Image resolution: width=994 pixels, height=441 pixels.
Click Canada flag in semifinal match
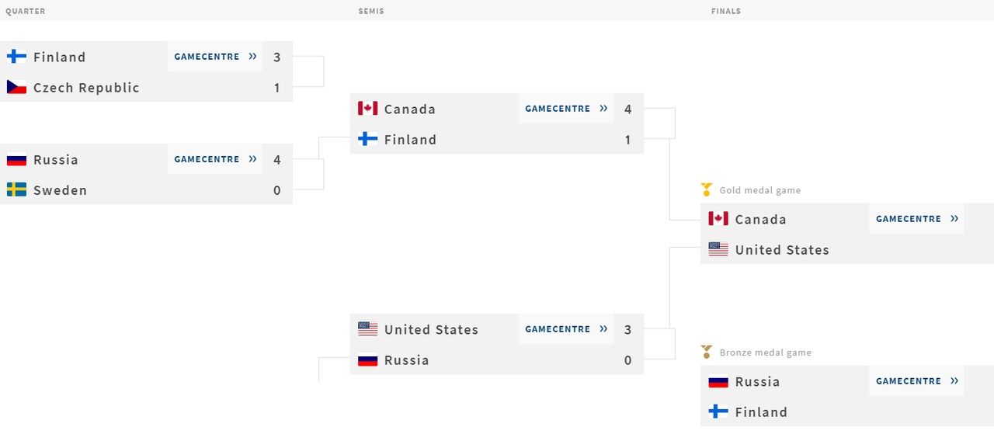(367, 109)
